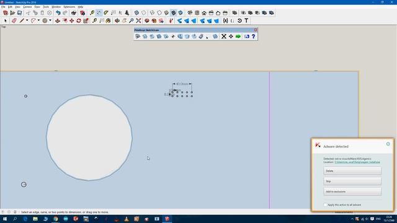Click Skip in the Adware detected popup

tap(352, 181)
